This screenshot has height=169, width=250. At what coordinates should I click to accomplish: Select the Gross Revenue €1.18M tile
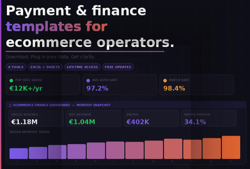click(x=36, y=118)
